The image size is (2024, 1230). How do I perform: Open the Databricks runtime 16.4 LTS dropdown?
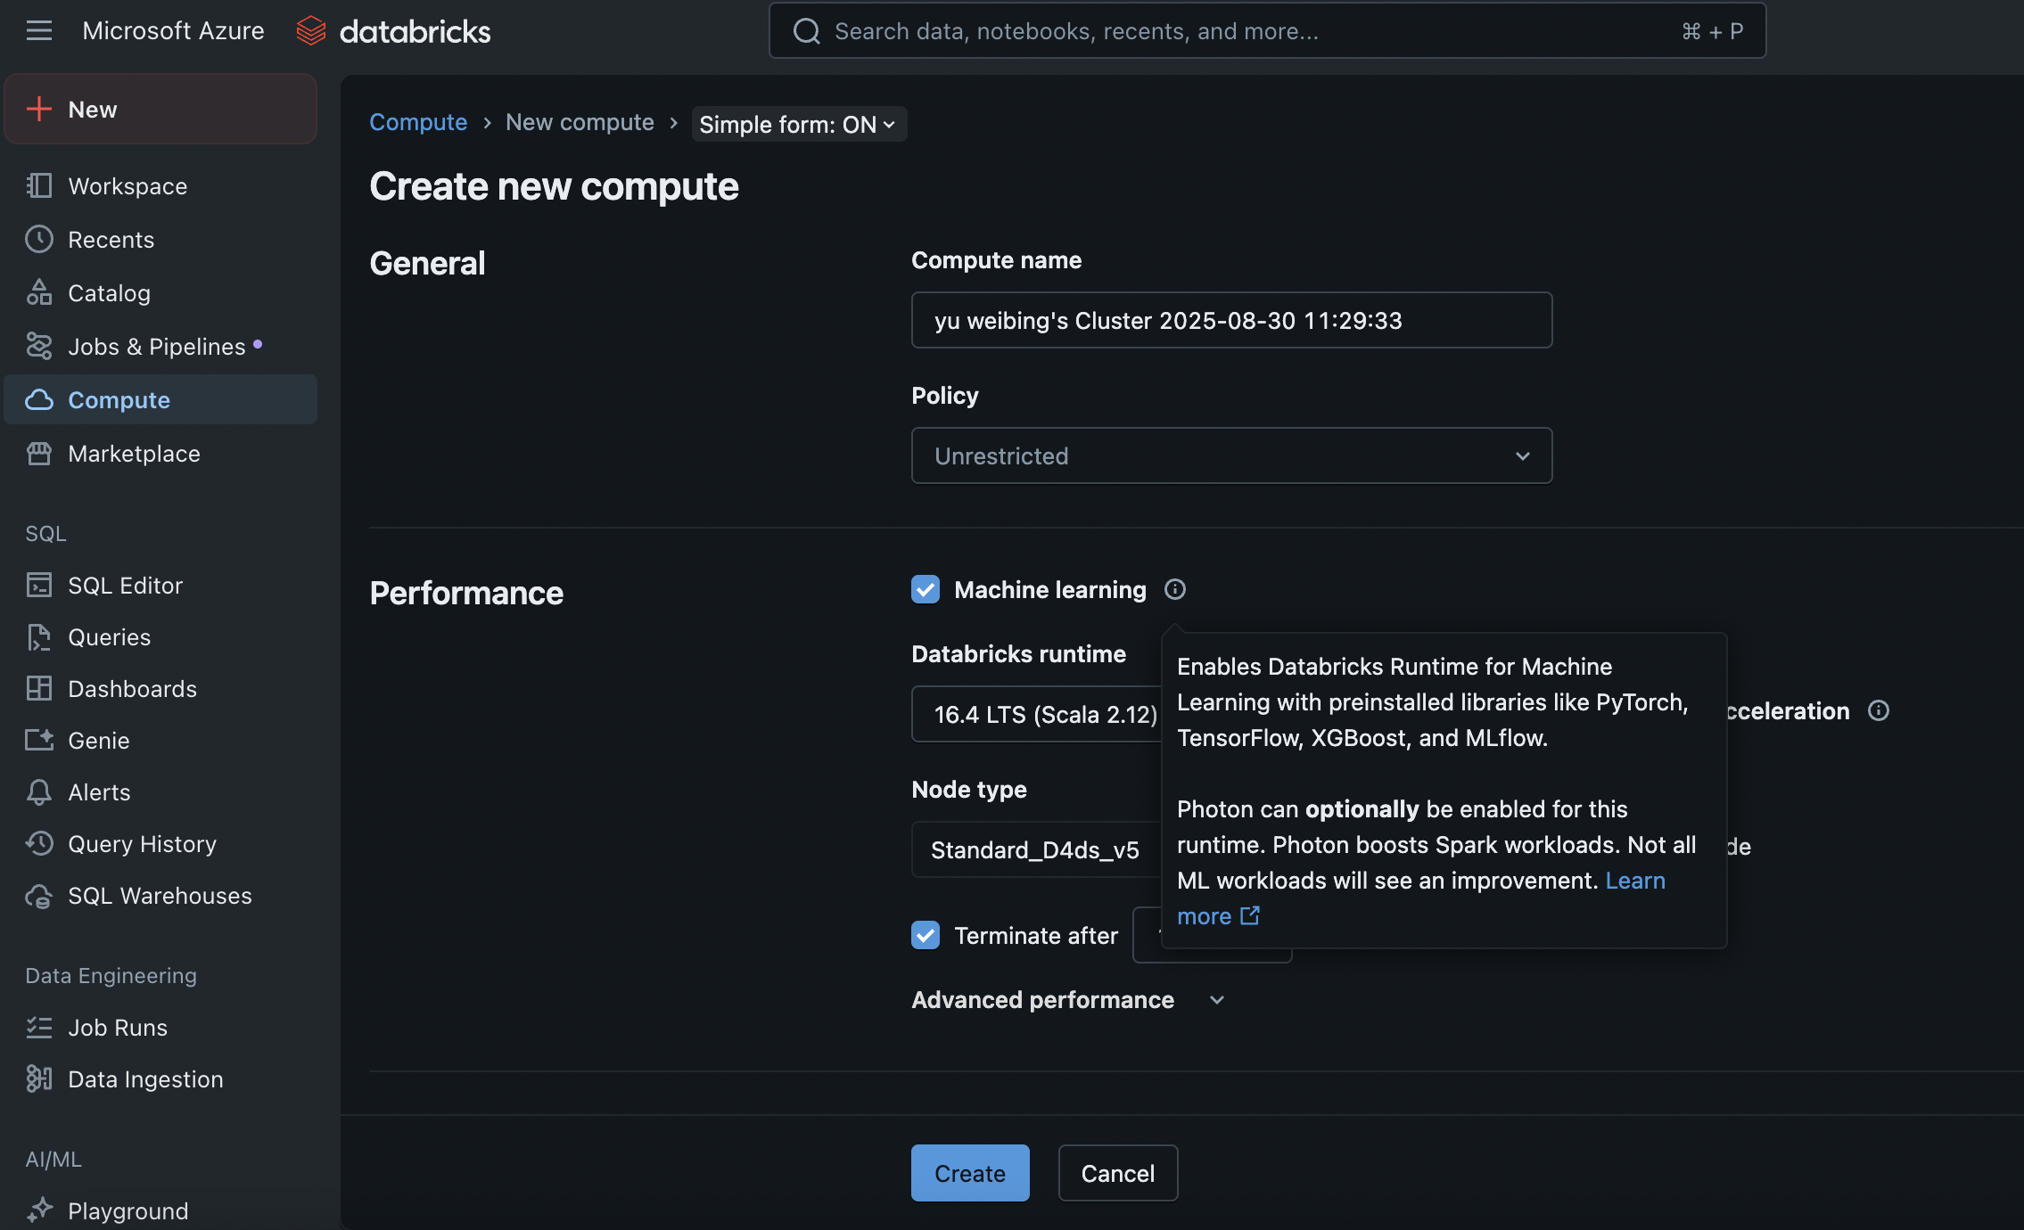1036,714
